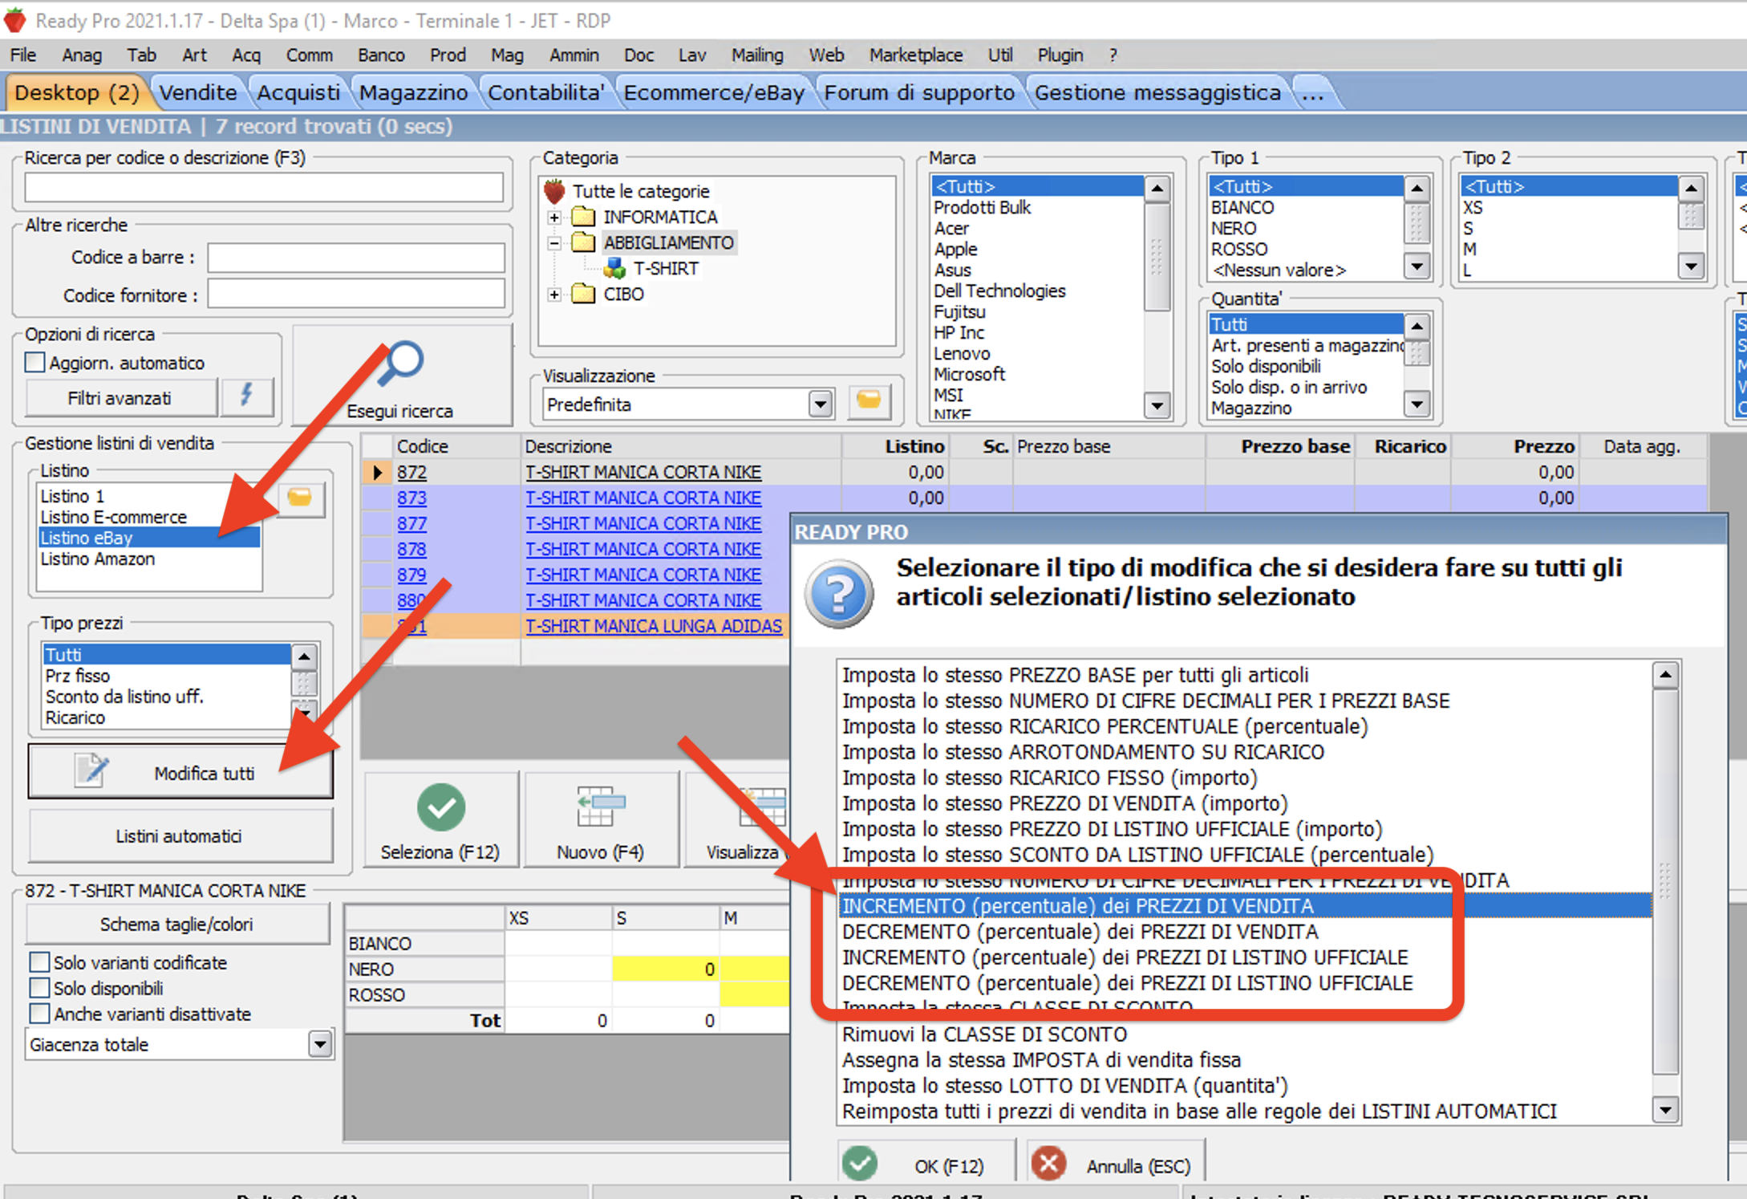Expand the CIBO category node
1747x1199 pixels.
tap(553, 295)
